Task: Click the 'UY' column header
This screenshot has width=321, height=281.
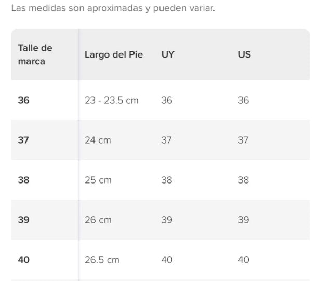Action: click(168, 54)
